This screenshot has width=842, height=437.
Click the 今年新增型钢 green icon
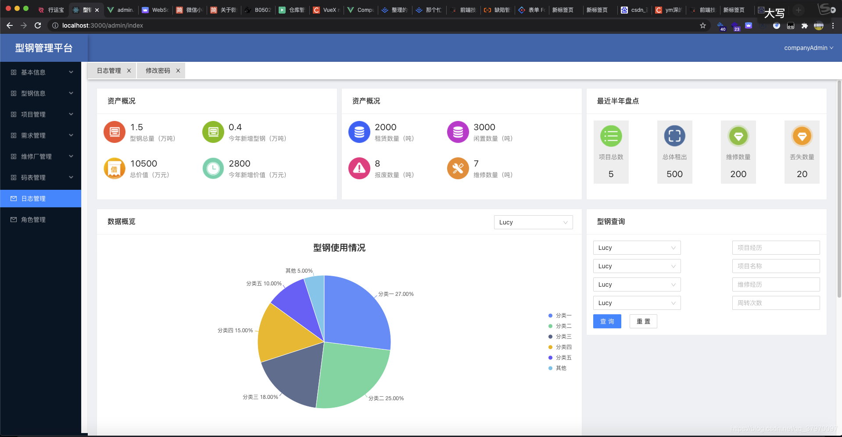[x=213, y=131]
